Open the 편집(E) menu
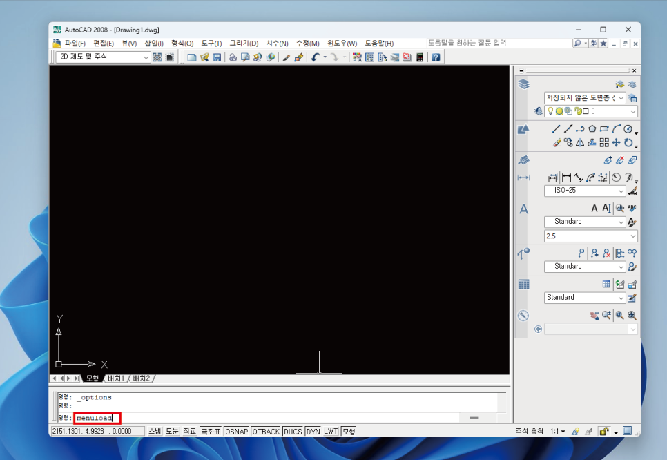 [x=104, y=44]
